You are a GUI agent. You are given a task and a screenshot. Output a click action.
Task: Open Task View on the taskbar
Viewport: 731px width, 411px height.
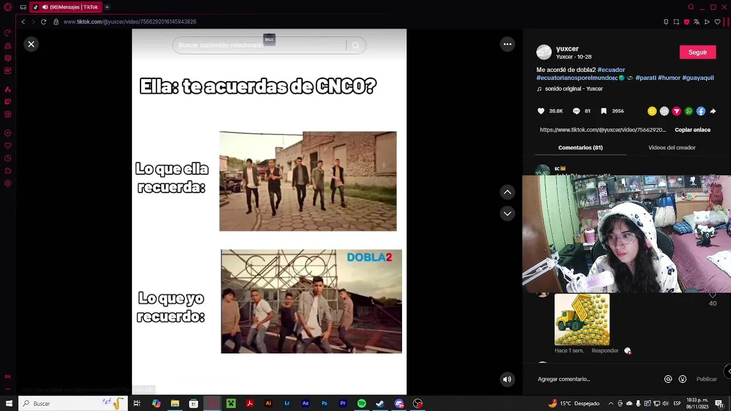tap(137, 404)
